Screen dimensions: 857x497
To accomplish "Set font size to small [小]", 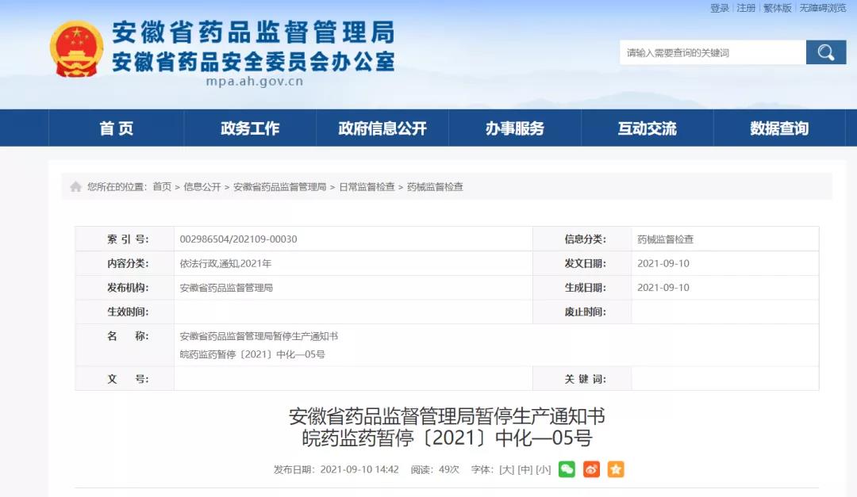I will click(x=543, y=469).
